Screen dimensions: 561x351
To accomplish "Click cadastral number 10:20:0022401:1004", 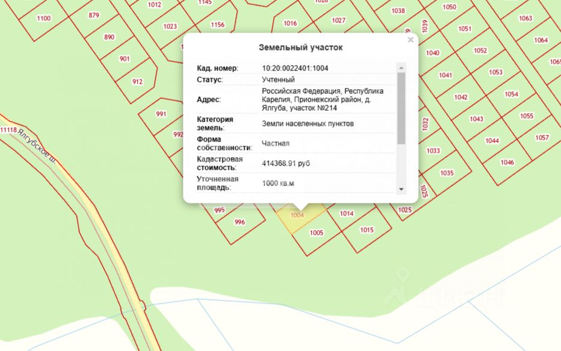I will (x=295, y=68).
